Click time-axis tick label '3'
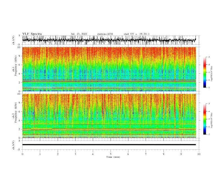Image resolution: width=224 pixels, height=173 pixels. tap(75, 154)
